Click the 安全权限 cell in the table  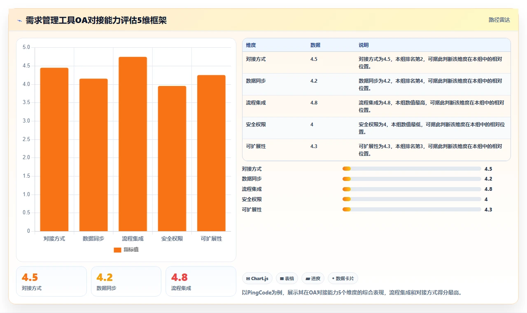tap(256, 125)
